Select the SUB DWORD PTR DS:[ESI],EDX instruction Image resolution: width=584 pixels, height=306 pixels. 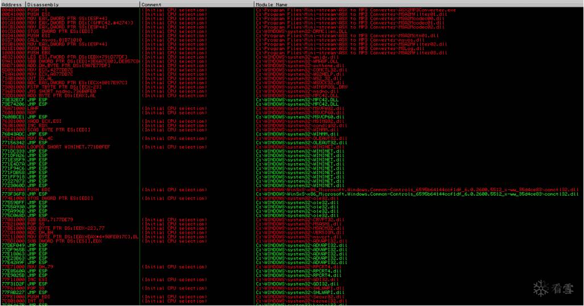coord(64,241)
